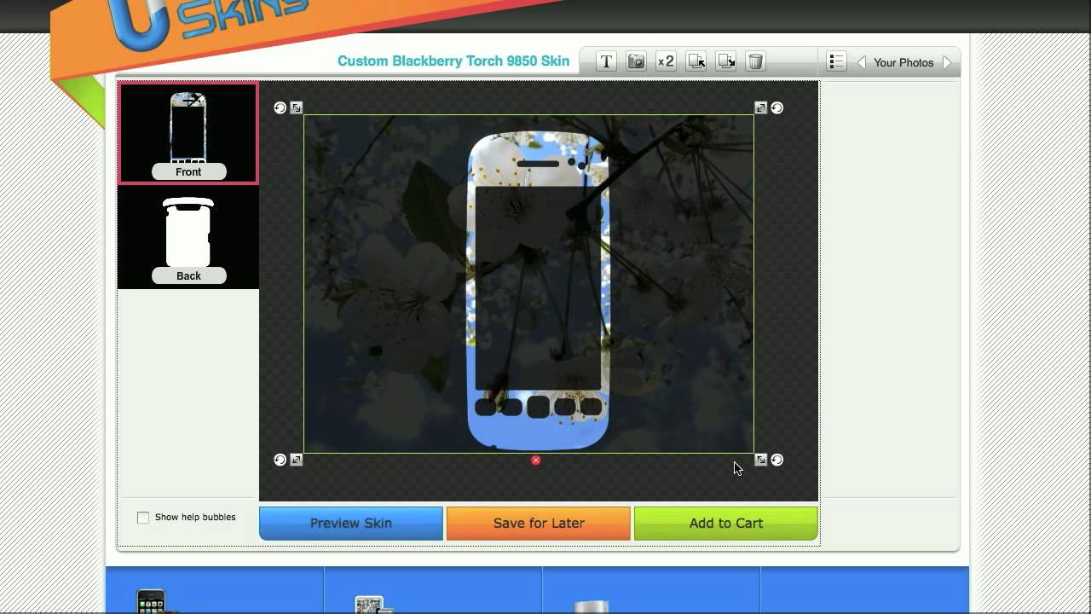Click the Preview Skin button
The width and height of the screenshot is (1091, 614).
click(351, 524)
